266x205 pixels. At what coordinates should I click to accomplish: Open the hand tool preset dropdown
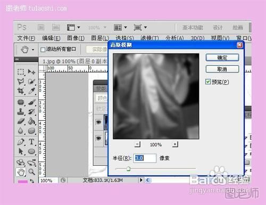(x=33, y=50)
